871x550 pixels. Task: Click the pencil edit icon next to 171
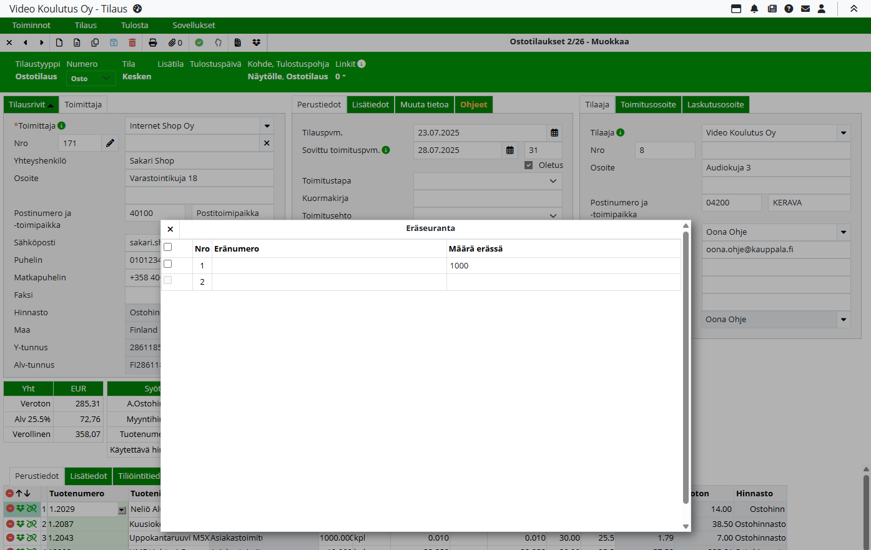click(x=110, y=143)
